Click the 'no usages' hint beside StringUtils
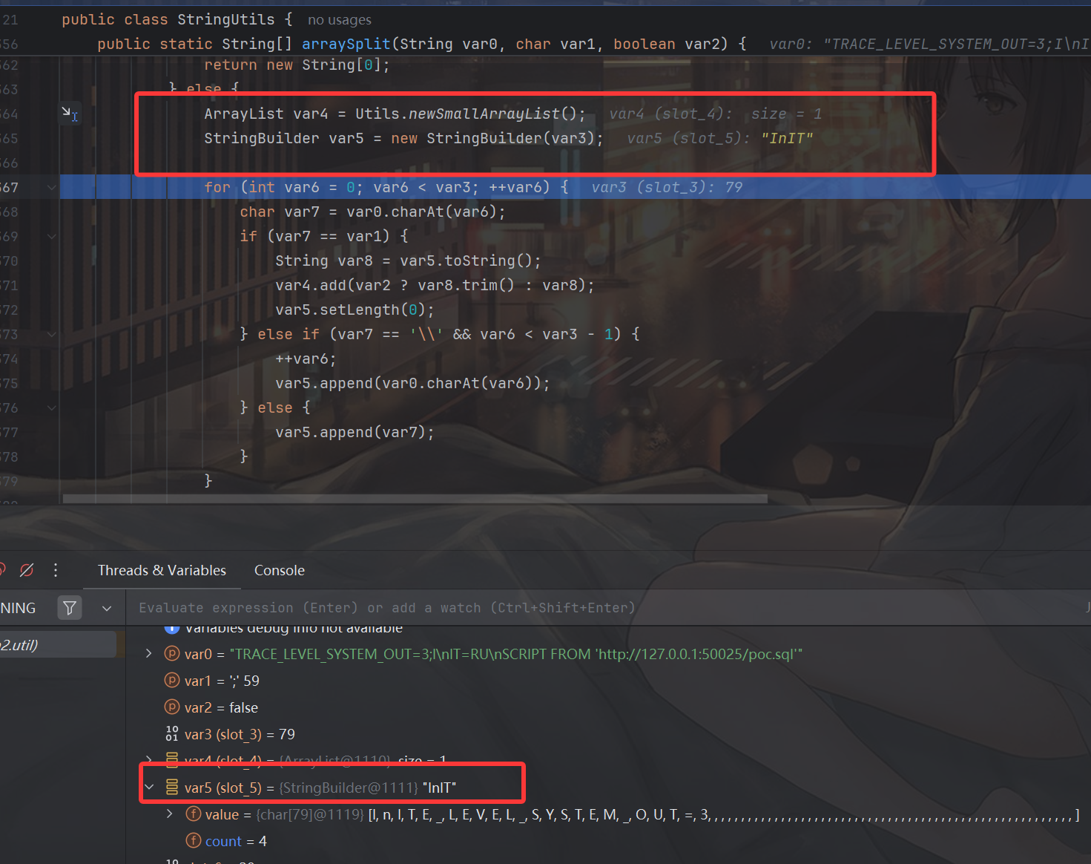Screen dimensions: 1091x864 coord(339,20)
